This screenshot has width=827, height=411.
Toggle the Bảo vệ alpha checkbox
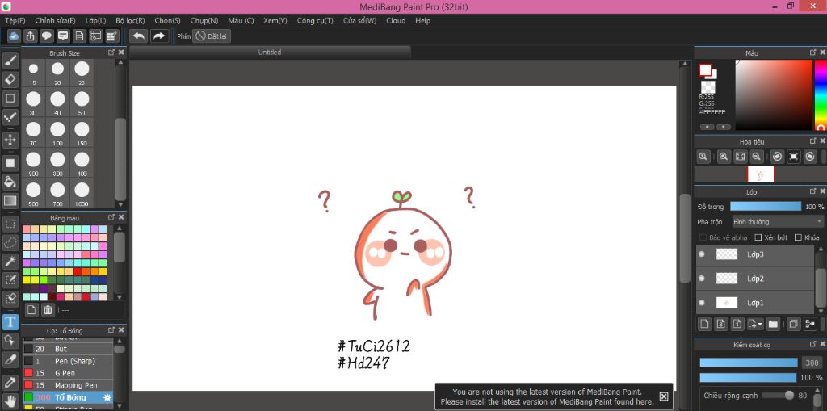tap(703, 237)
